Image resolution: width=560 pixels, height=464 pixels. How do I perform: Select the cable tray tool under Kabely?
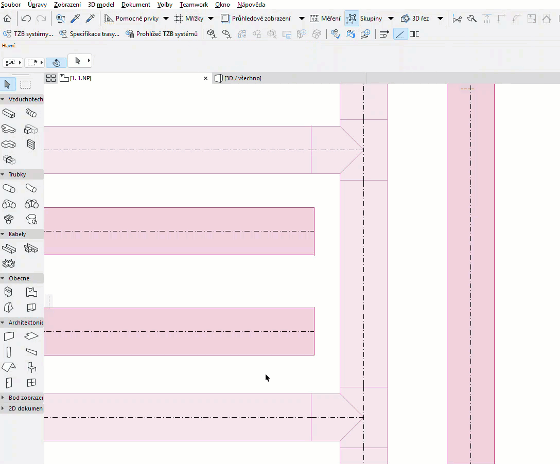[9, 248]
